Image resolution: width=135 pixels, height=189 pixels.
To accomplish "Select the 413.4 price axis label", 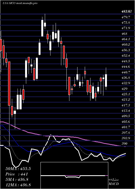I will pos(126,111).
